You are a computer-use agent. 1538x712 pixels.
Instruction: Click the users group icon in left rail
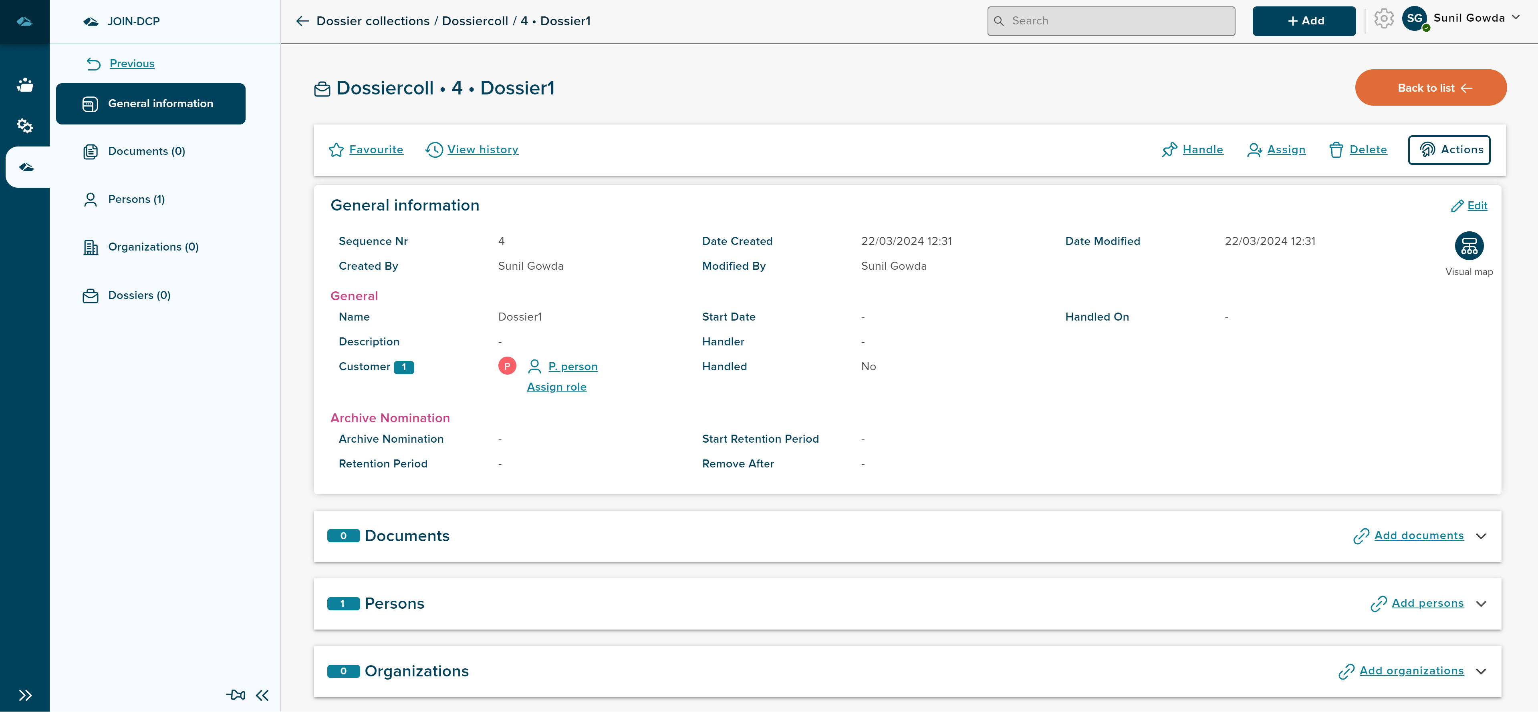[x=24, y=85]
